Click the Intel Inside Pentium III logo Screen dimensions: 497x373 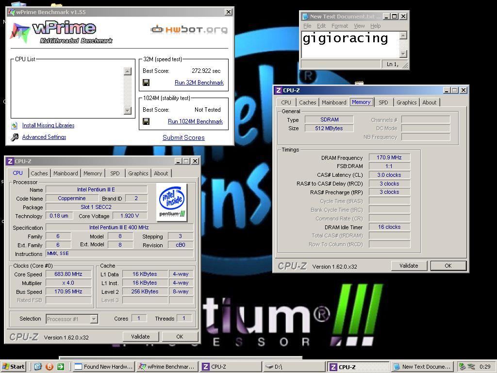coord(172,202)
